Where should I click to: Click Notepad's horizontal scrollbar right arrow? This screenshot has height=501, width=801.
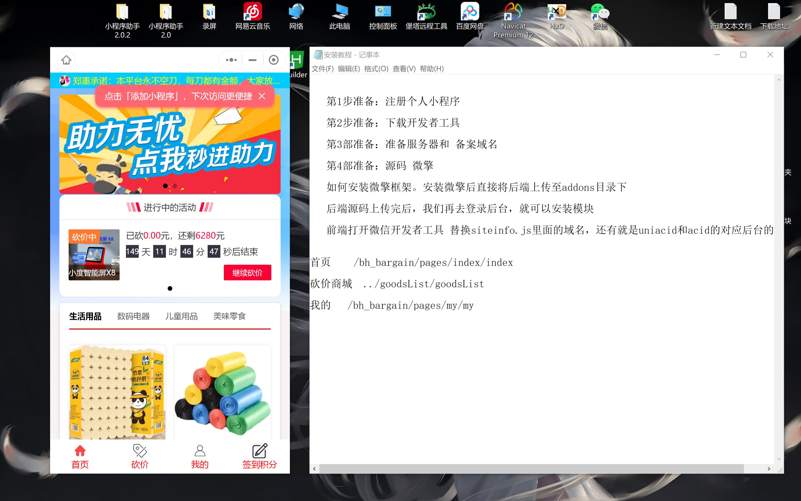click(769, 469)
